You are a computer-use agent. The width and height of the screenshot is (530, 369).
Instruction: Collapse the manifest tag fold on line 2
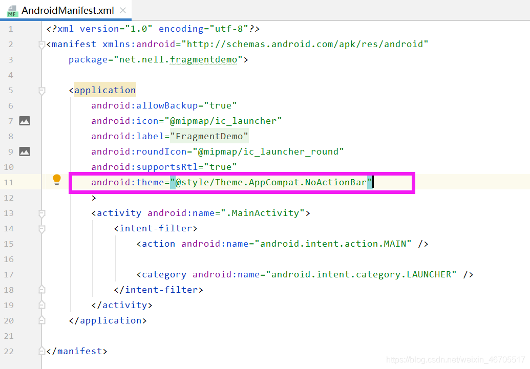[42, 45]
